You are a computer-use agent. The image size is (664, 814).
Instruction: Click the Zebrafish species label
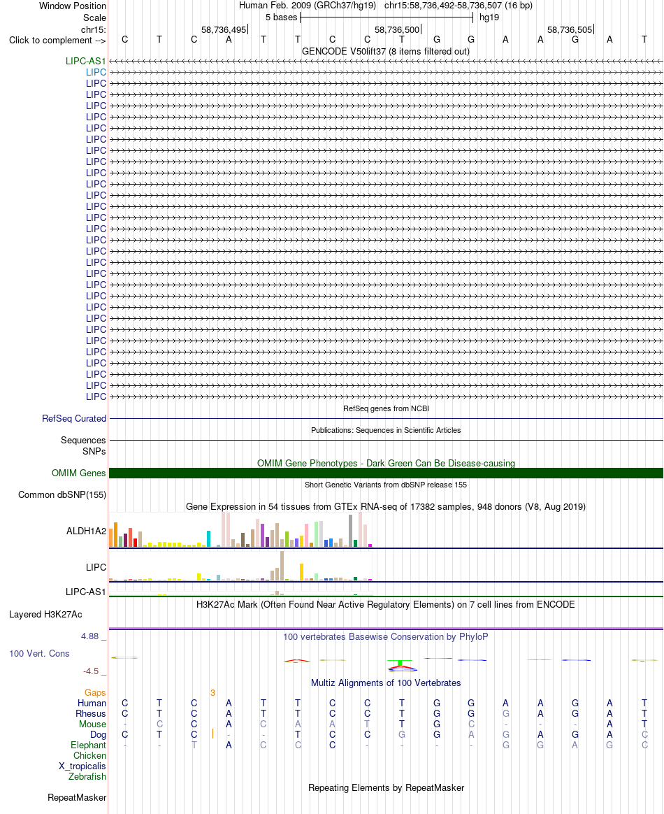click(87, 777)
